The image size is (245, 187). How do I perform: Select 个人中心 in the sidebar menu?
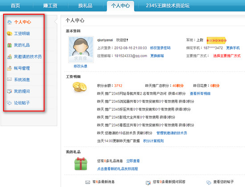coord(23,22)
